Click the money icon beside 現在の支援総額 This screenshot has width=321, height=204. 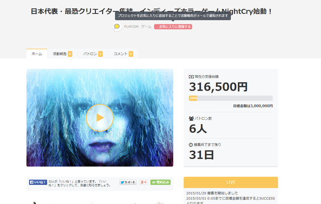click(x=191, y=77)
